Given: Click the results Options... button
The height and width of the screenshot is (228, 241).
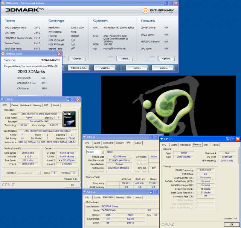Looking at the screenshot, I should coord(167,59).
